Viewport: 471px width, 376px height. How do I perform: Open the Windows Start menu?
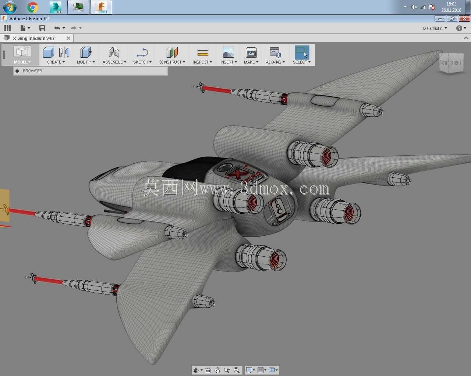pyautogui.click(x=10, y=7)
